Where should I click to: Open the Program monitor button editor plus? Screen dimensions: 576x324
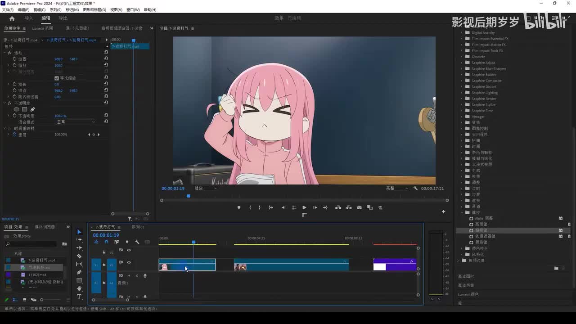[x=443, y=211]
